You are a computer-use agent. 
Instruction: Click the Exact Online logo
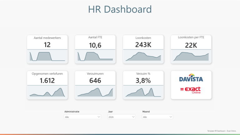[190, 90]
